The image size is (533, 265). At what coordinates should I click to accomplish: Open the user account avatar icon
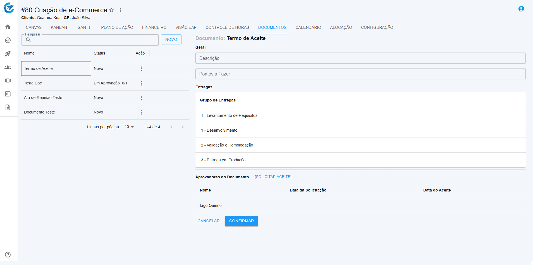click(521, 9)
